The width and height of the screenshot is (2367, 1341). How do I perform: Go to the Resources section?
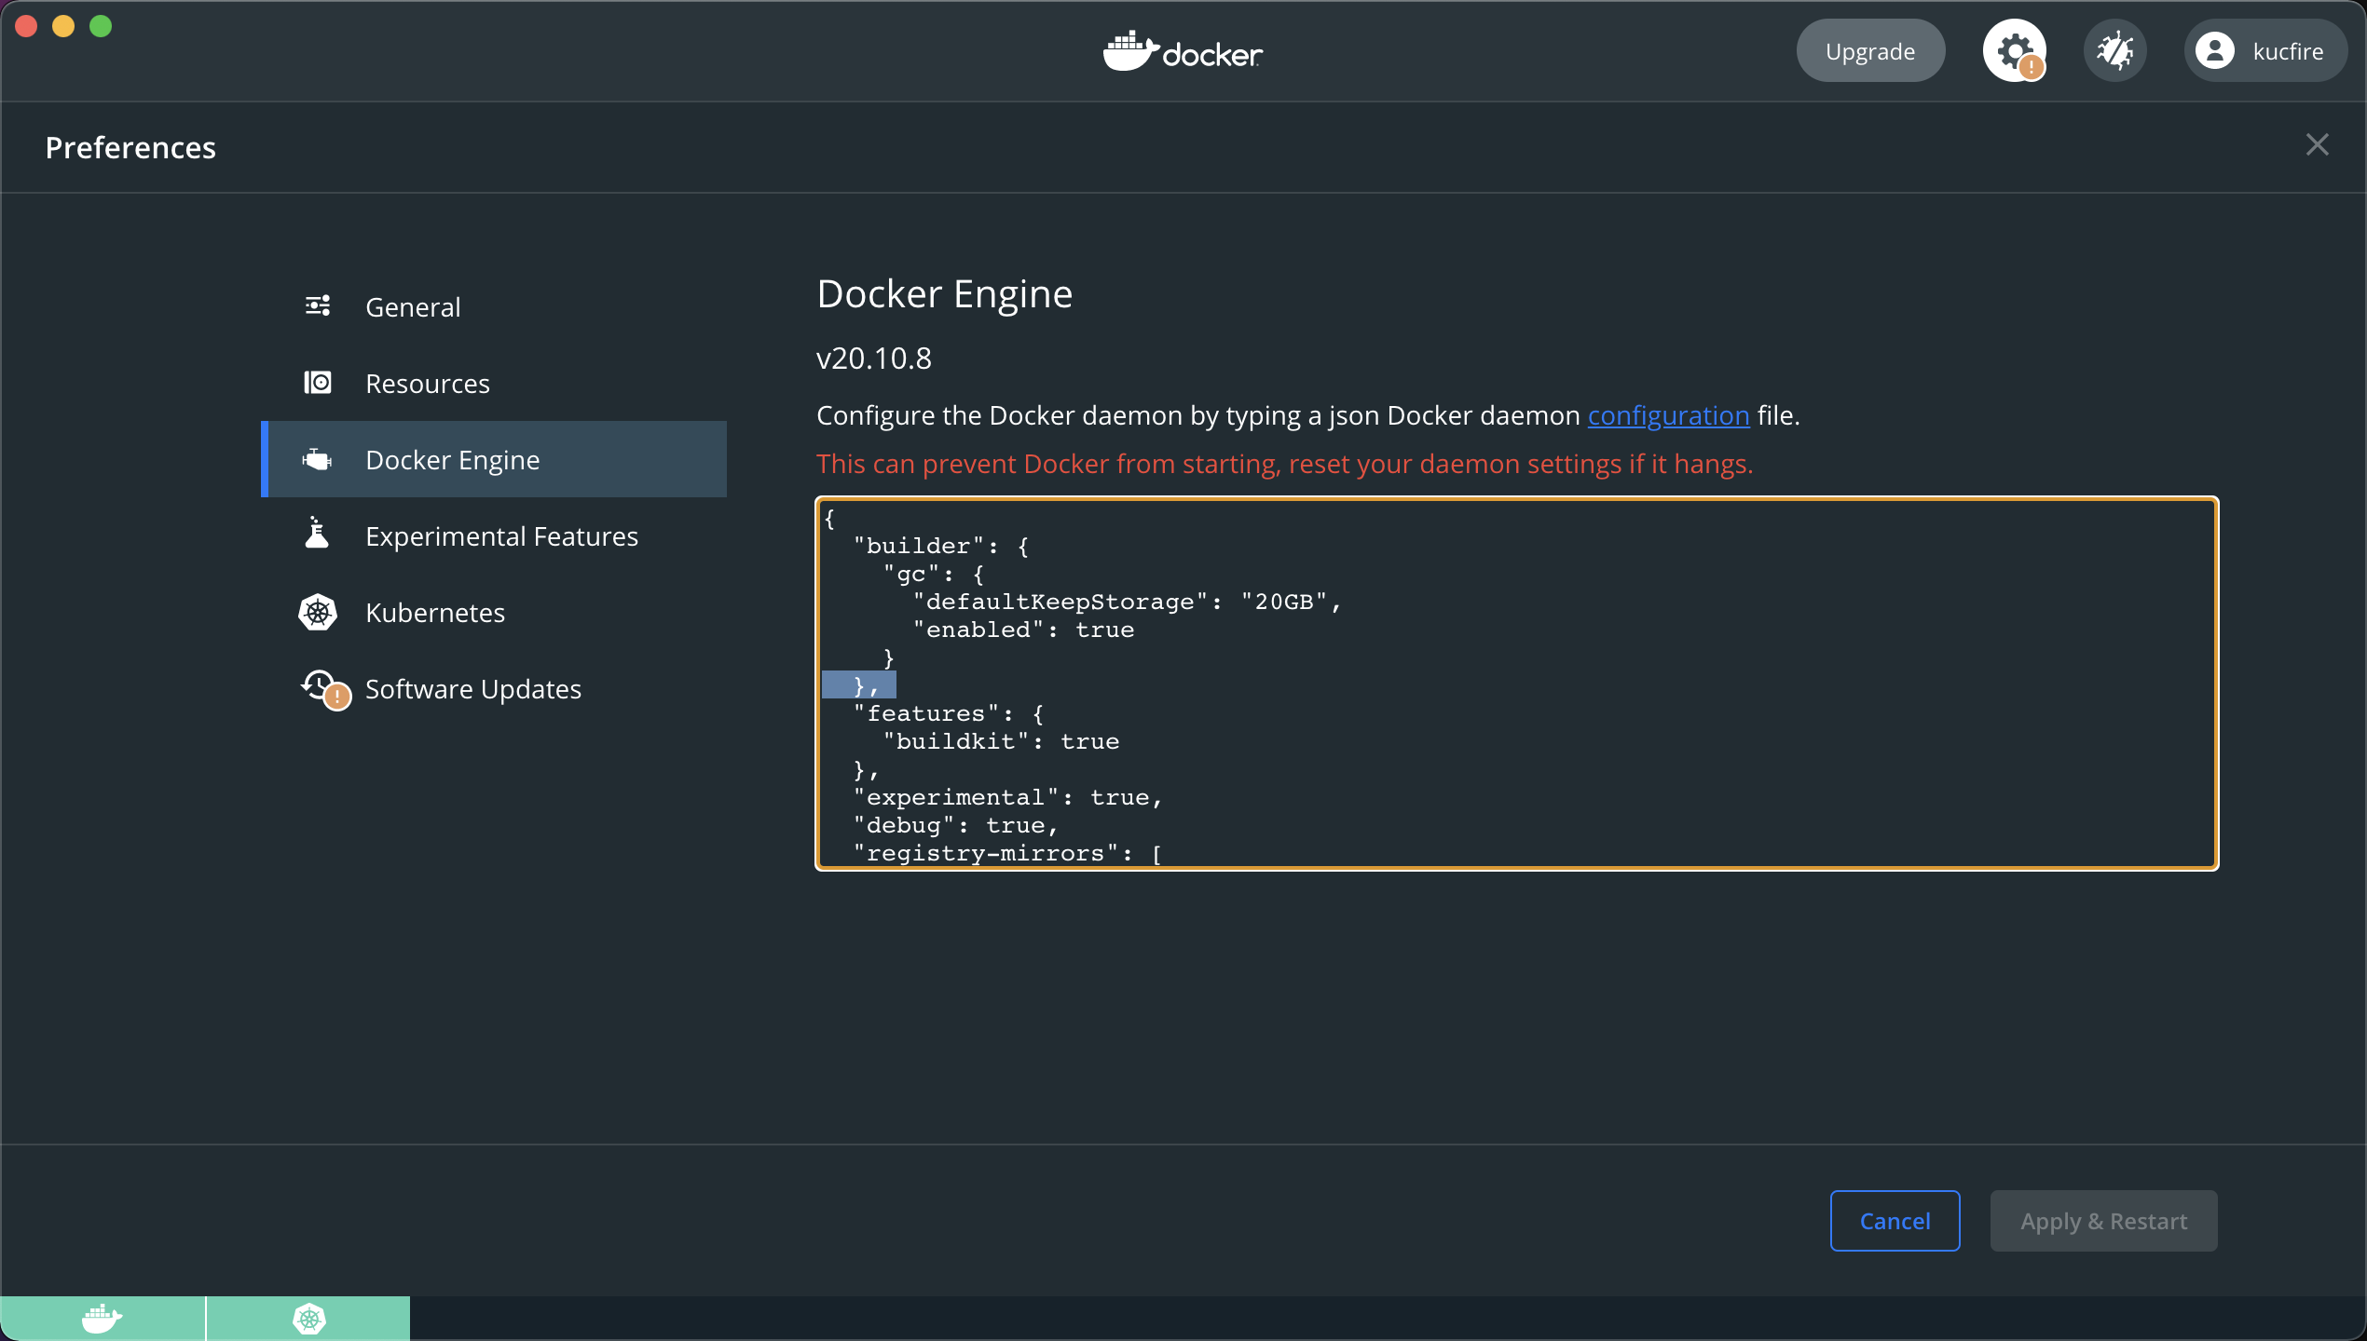427,384
